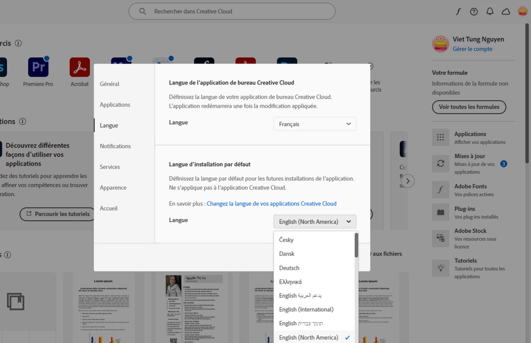Viewport: 531px width, 343px height.
Task: Click the Tutoriels lightbulb icon
Action: click(x=441, y=268)
